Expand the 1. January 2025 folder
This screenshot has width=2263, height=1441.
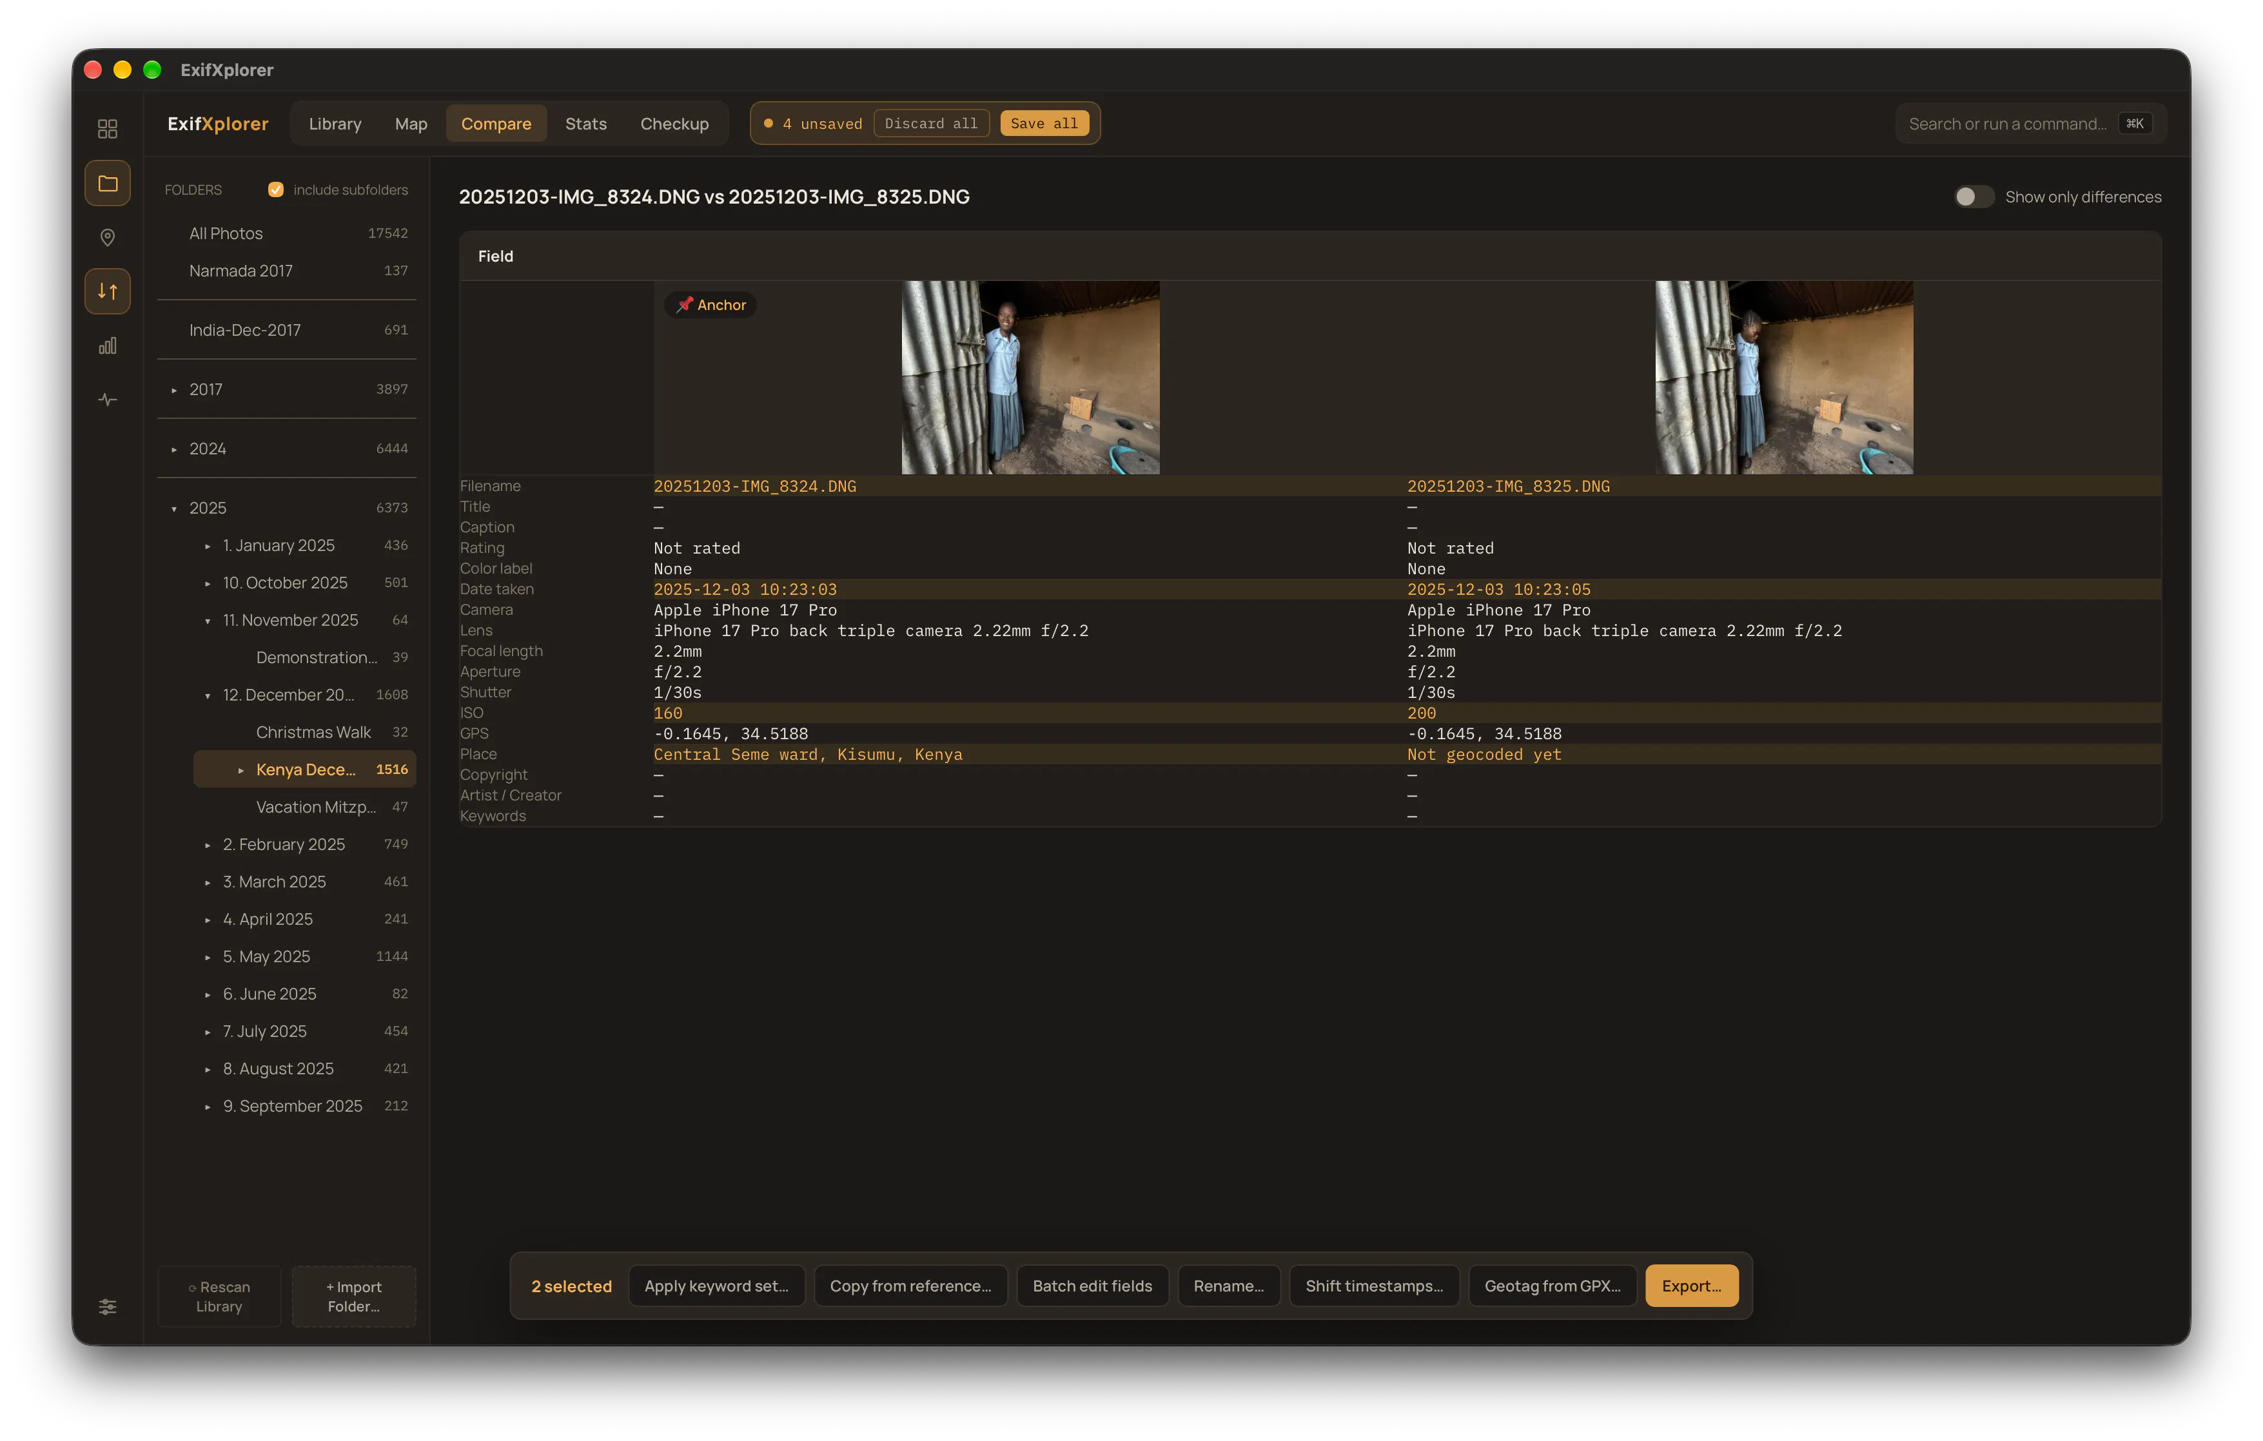[x=207, y=546]
